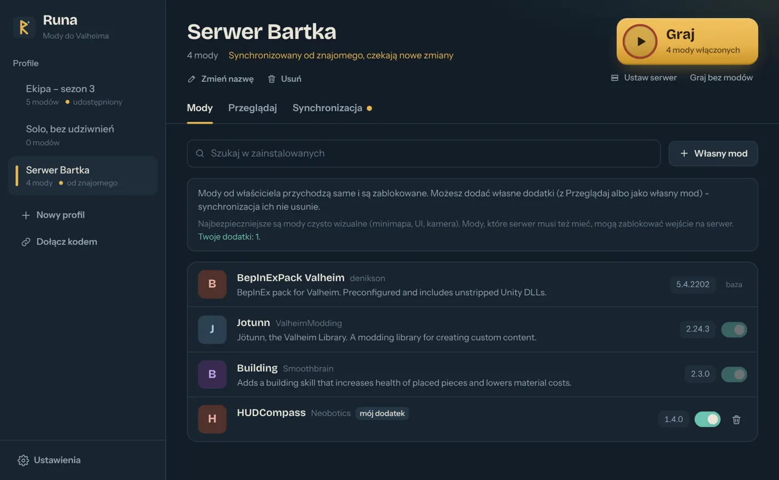Click the mój dodatek tag on HUDCompass
The image size is (779, 480).
coord(382,413)
